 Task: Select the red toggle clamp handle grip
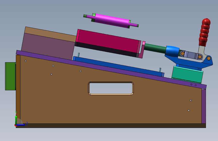pyautogui.click(x=205, y=32)
